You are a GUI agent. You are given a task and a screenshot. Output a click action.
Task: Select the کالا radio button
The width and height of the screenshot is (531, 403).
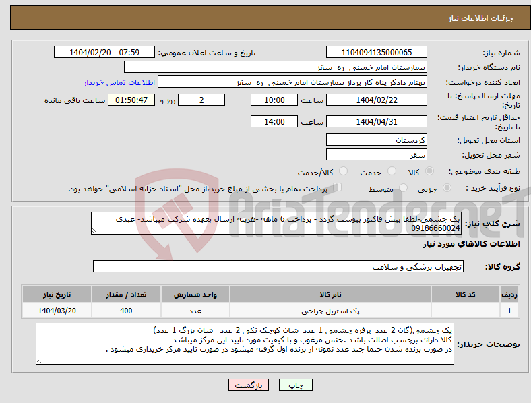pyautogui.click(x=429, y=171)
